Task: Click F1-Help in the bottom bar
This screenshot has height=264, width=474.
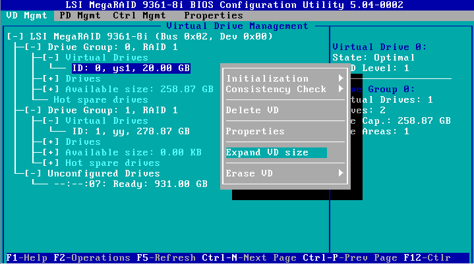Action: [x=26, y=258]
